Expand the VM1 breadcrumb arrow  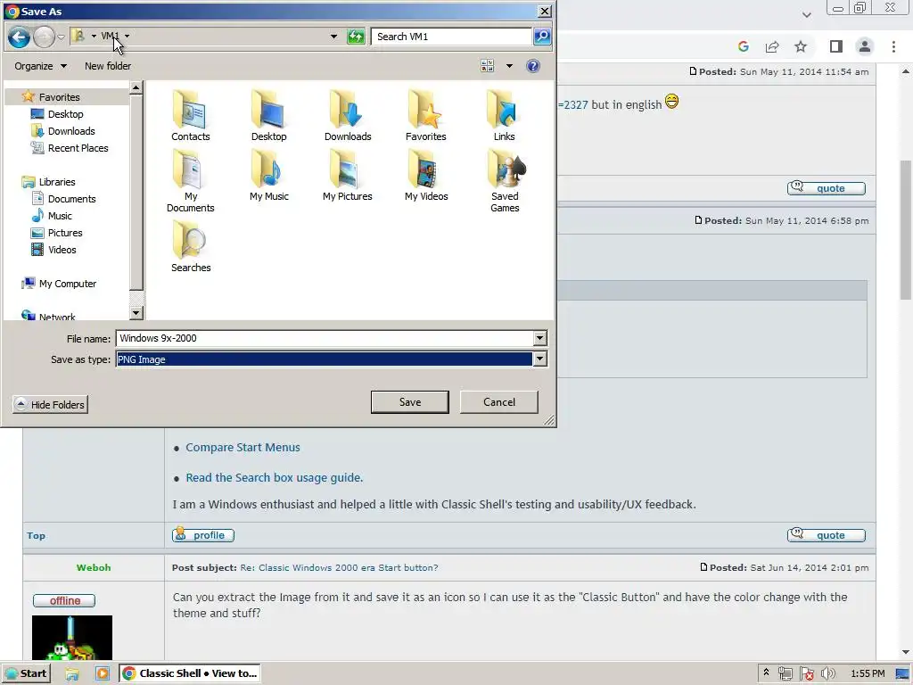(x=127, y=36)
